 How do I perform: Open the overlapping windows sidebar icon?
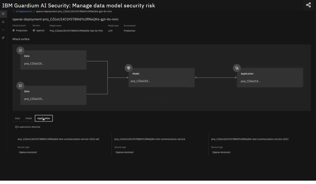click(3, 38)
